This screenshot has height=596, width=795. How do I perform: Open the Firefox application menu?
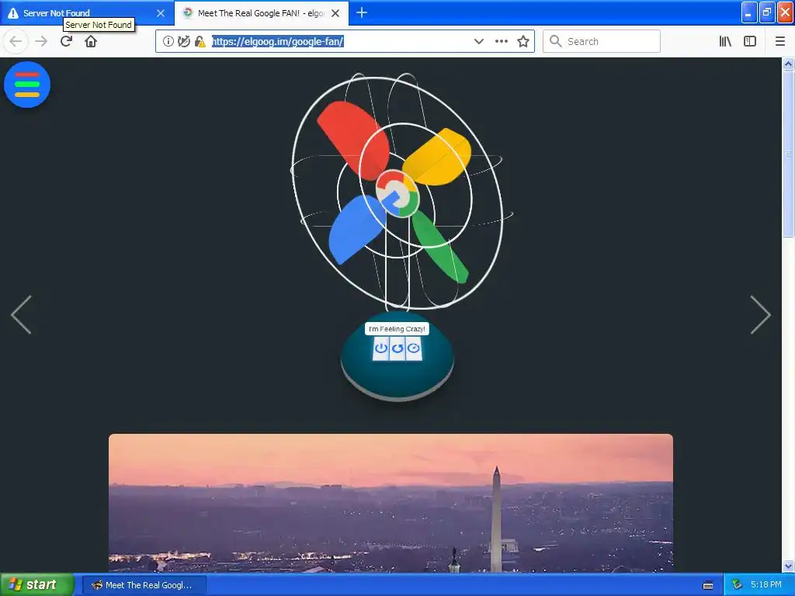click(x=780, y=41)
